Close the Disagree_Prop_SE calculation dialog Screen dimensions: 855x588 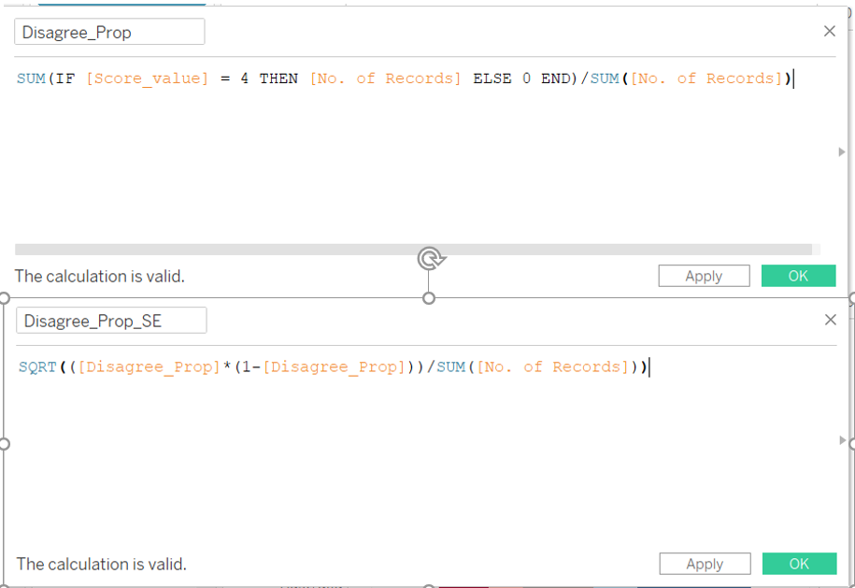(x=830, y=320)
